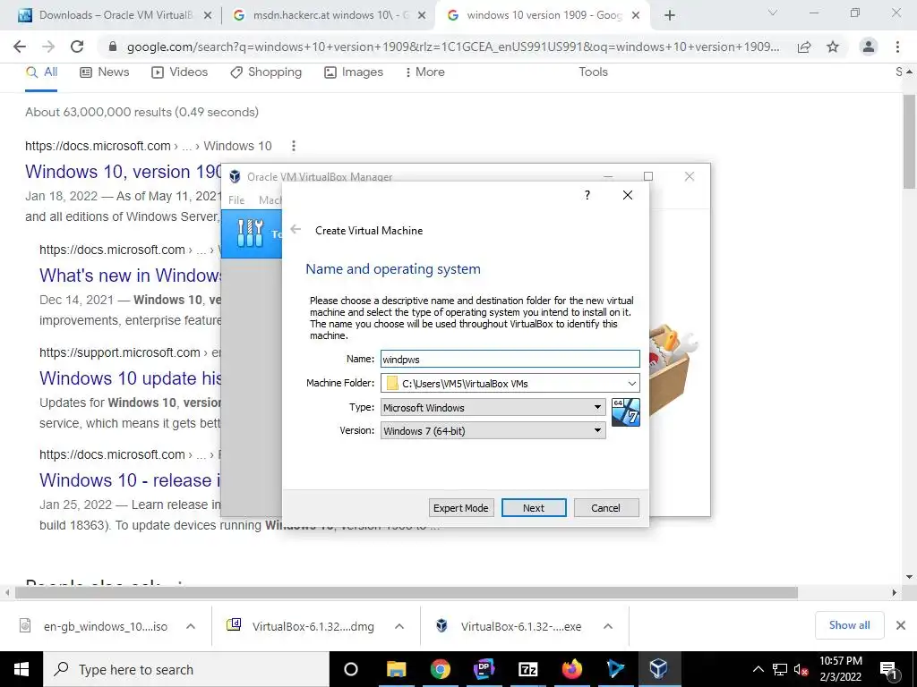This screenshot has width=917, height=687.
Task: Click the folder icon in Machine Folder field
Action: click(x=392, y=383)
